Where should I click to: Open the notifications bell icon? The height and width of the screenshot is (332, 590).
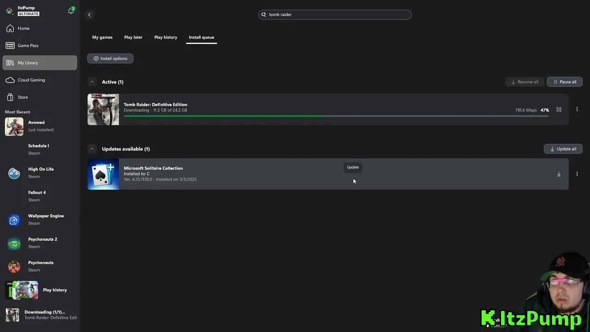click(x=71, y=11)
